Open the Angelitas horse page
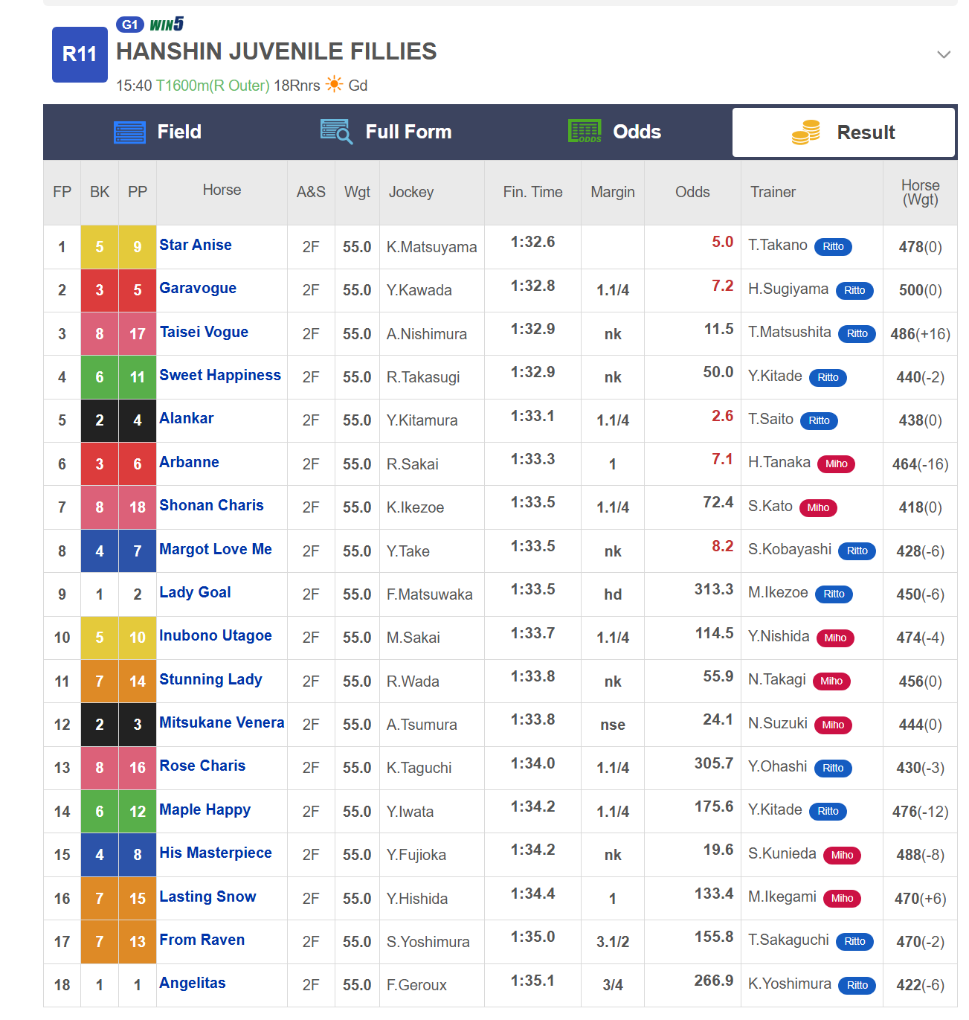Screen dimensions: 969x1020 pyautogui.click(x=192, y=983)
